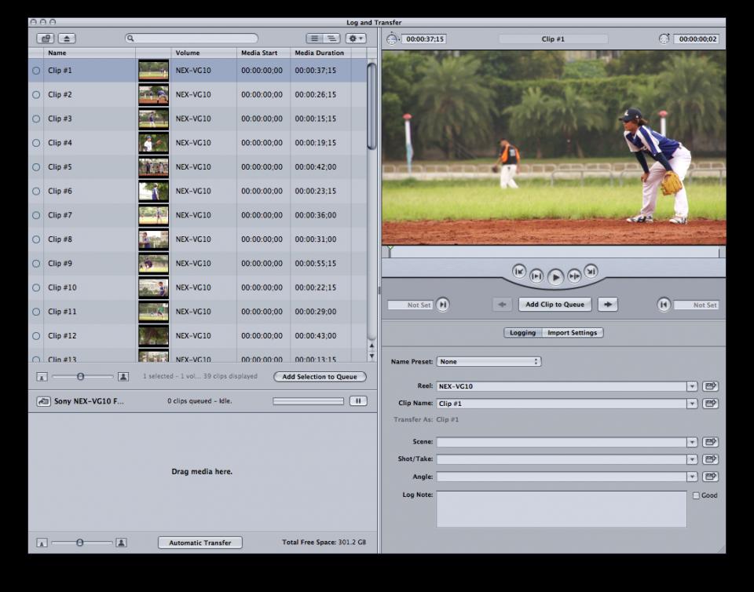Click the mark in point button

443,305
